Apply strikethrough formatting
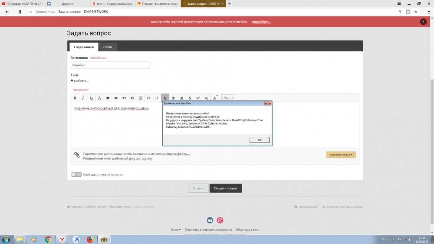Image resolution: width=434 pixels, height=244 pixels. click(190, 98)
